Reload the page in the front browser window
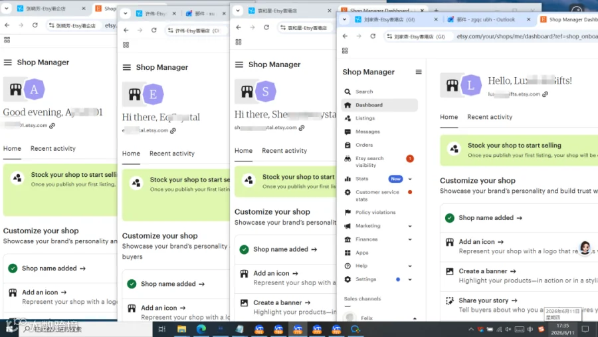Screen dimensions: 598x337 pyautogui.click(x=373, y=37)
